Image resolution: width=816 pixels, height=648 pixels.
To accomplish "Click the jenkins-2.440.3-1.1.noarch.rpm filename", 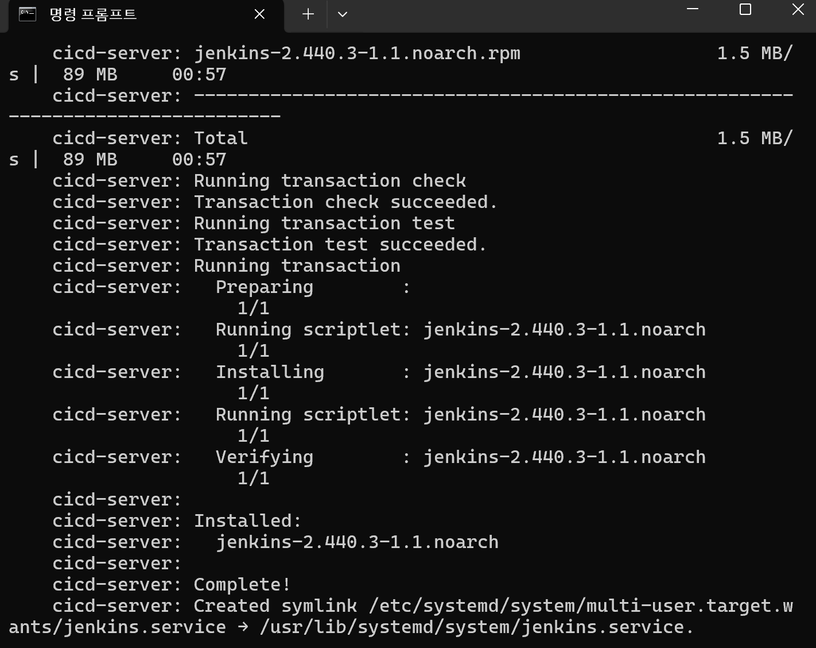I will (x=357, y=53).
